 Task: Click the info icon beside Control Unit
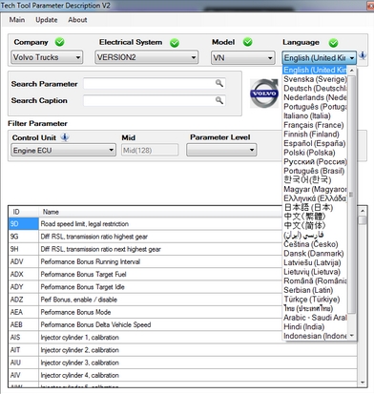coord(65,137)
